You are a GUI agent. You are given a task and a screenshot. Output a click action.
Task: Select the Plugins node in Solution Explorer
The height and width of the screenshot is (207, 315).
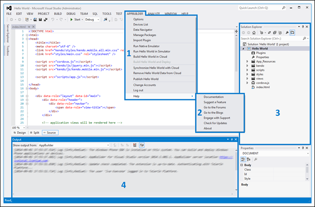point(261,53)
